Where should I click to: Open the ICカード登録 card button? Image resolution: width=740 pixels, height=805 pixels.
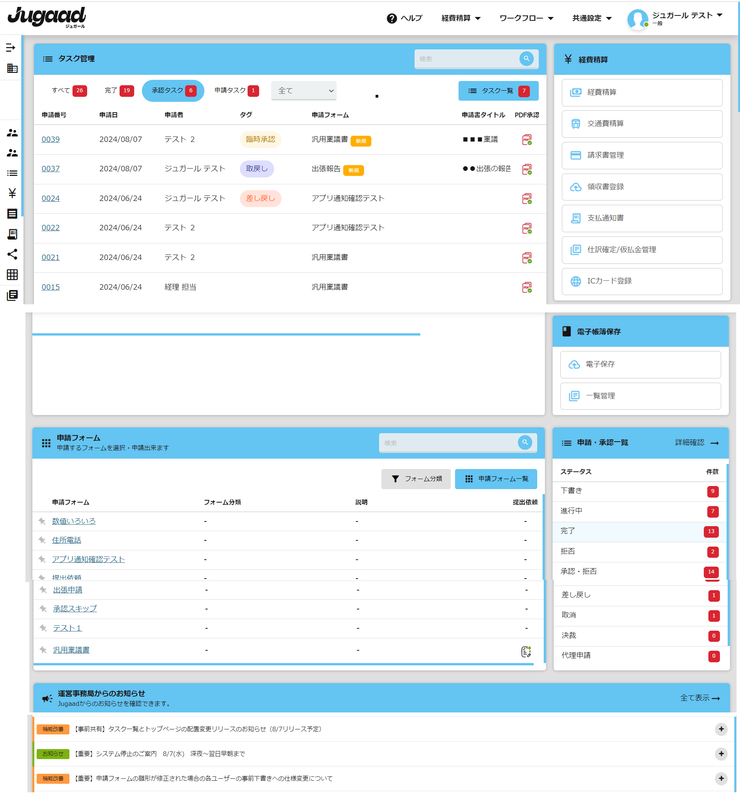coord(642,282)
